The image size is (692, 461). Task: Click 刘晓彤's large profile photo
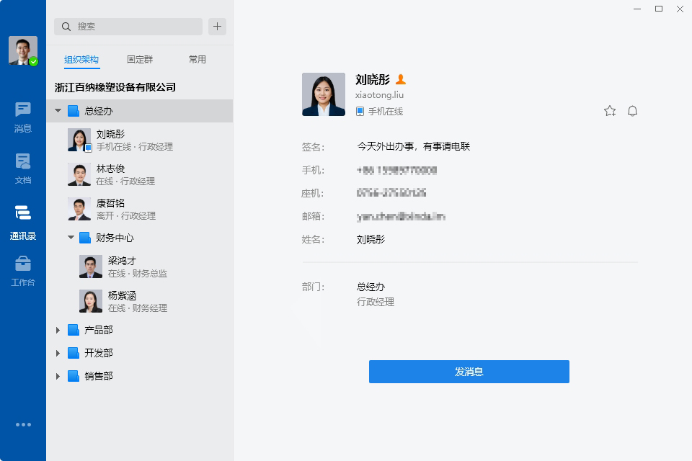click(323, 94)
